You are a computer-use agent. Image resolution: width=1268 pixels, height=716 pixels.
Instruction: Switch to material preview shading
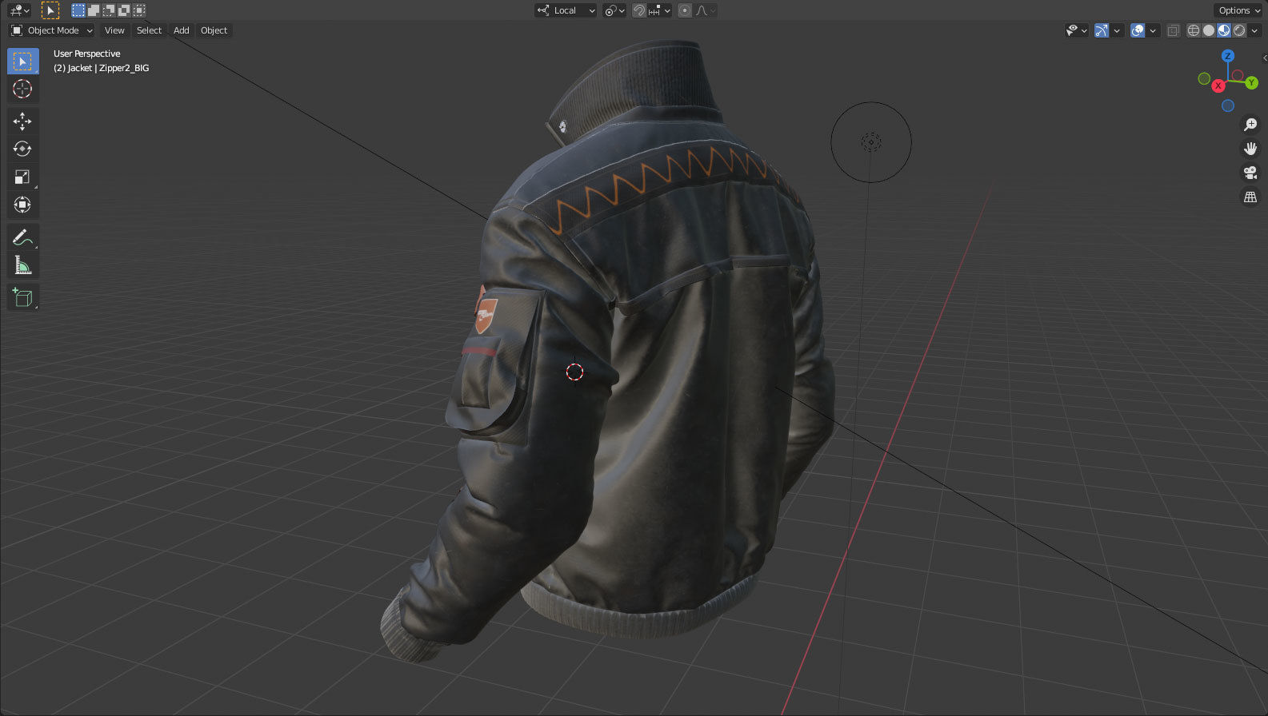1224,30
